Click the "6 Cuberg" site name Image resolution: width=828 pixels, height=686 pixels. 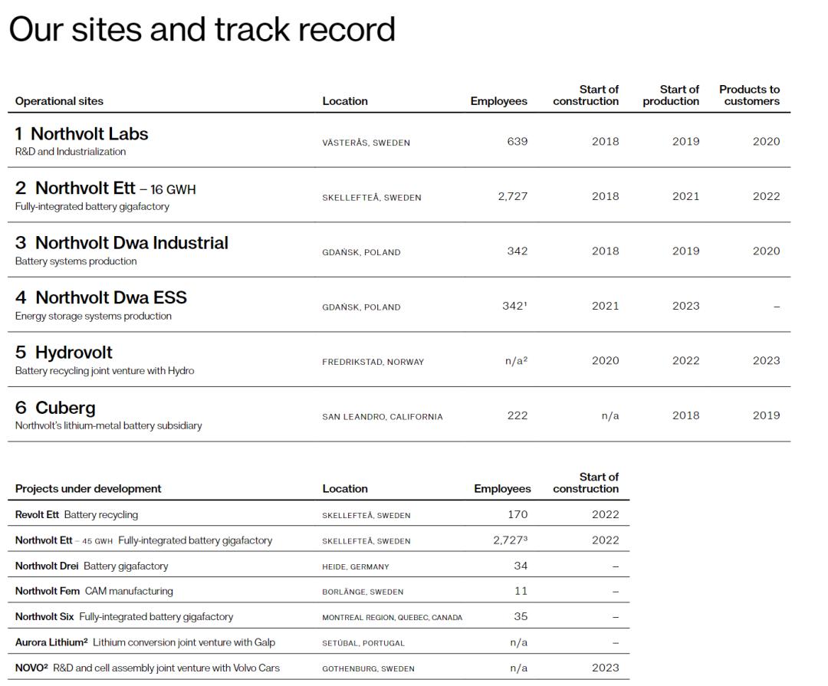tap(55, 408)
